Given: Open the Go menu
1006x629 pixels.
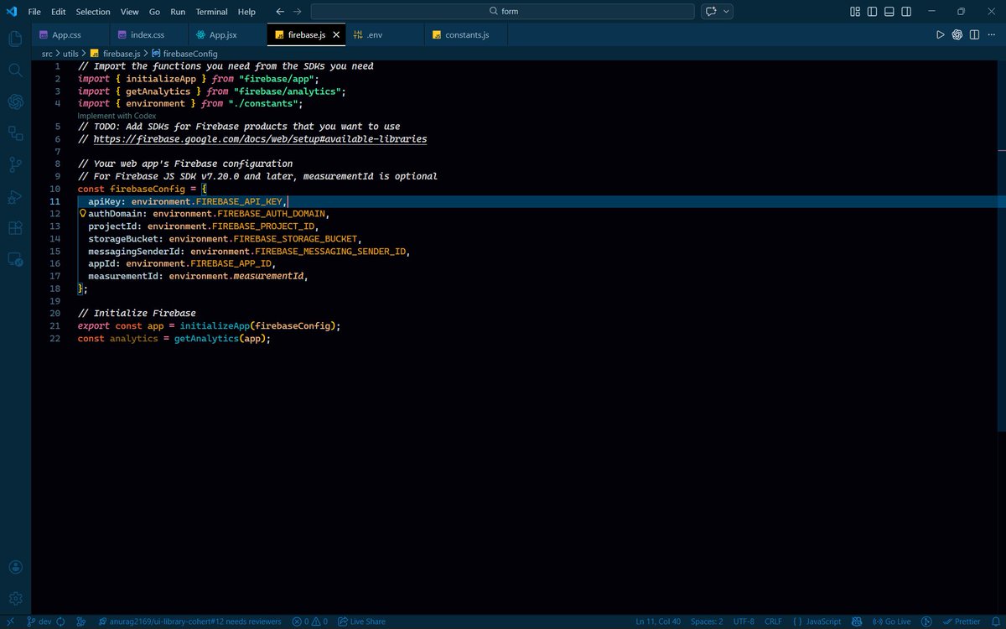Looking at the screenshot, I should [x=155, y=12].
